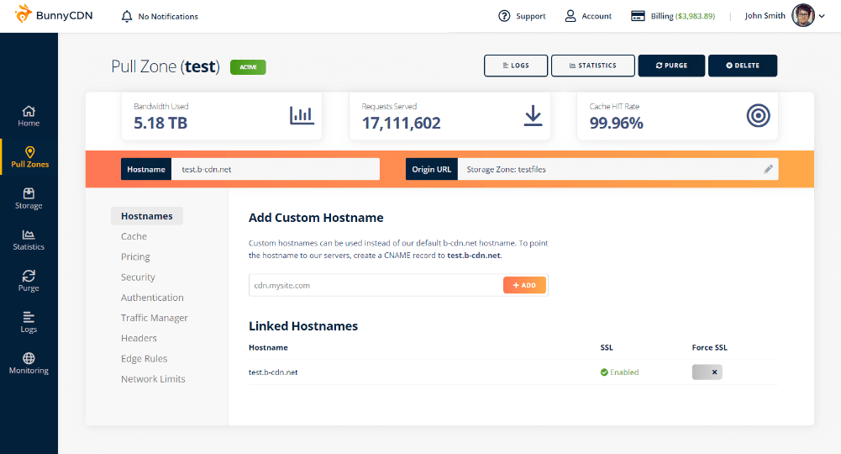Select the Network Limits tab

click(x=153, y=379)
